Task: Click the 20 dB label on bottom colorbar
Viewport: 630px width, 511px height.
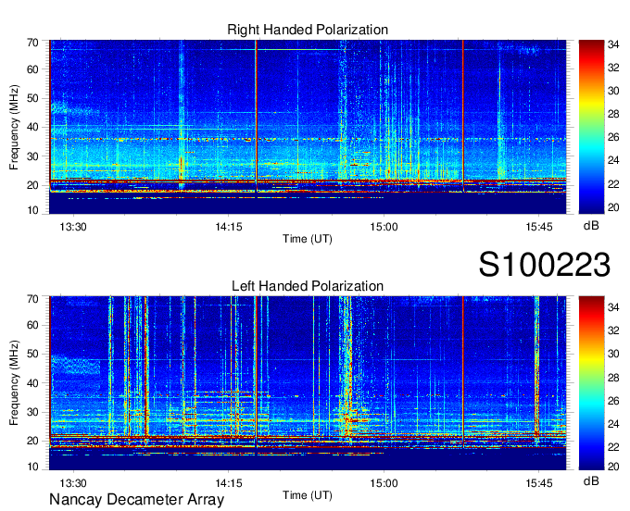Action: coord(613,467)
